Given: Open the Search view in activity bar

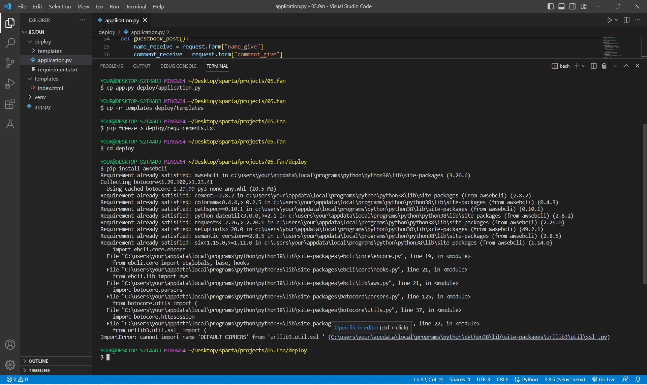Looking at the screenshot, I should pos(10,43).
